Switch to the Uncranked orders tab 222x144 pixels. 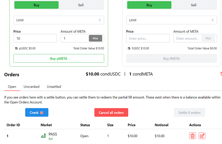click(x=31, y=87)
